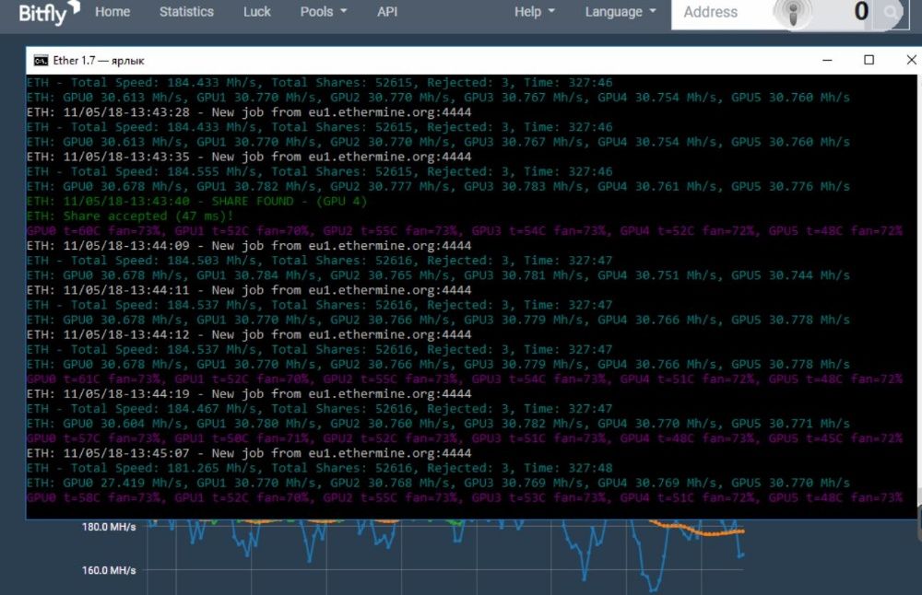Click the 13:44:11 New job line

(249, 290)
